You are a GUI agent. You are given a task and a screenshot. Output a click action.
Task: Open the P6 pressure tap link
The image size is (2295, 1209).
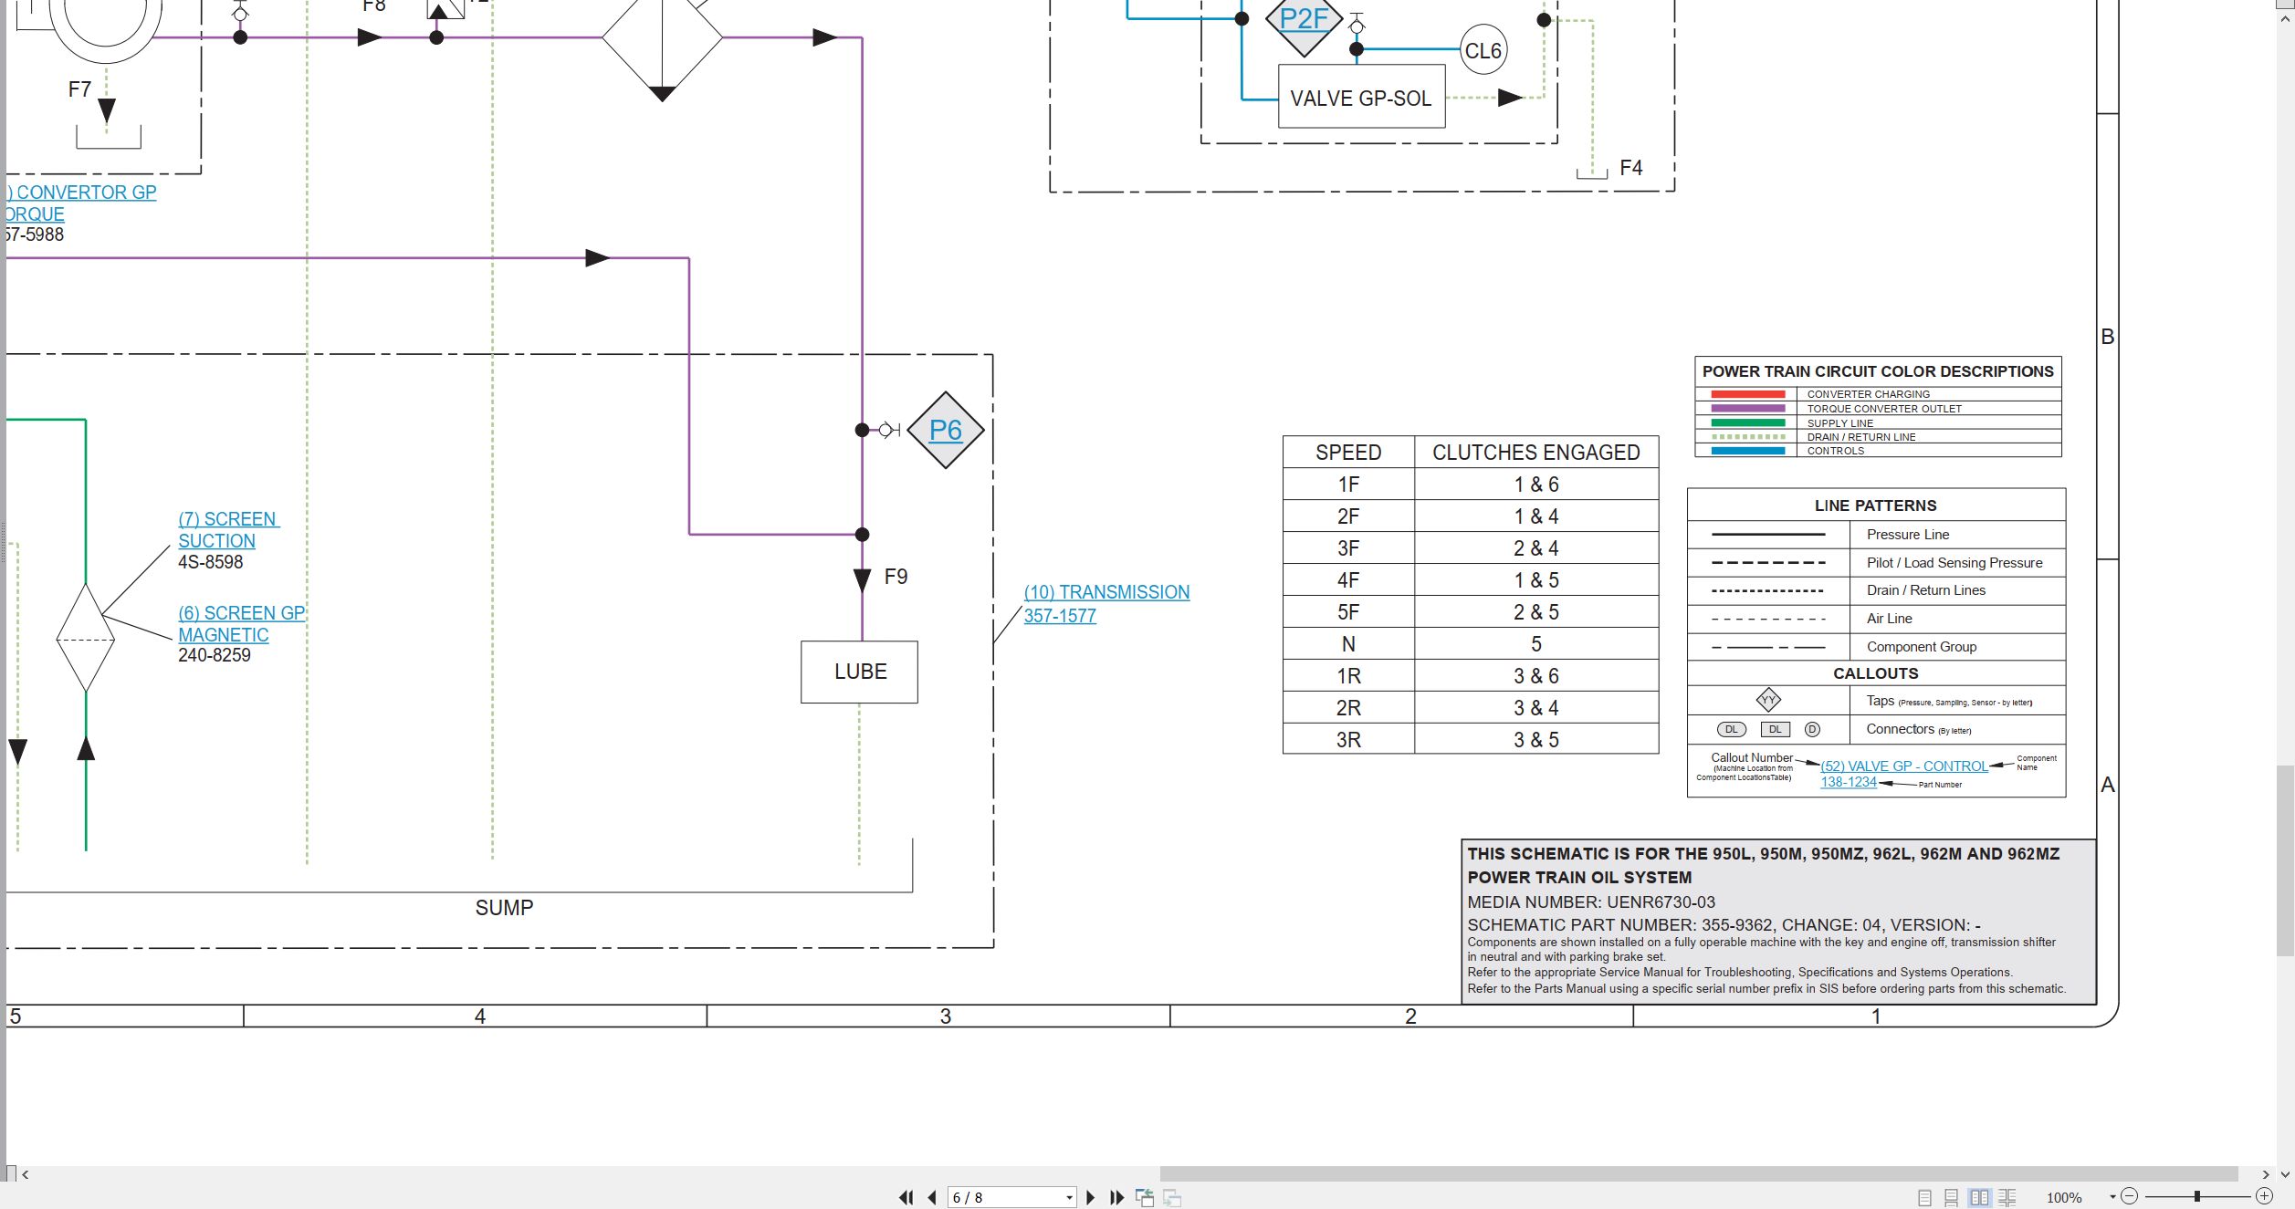(x=945, y=430)
